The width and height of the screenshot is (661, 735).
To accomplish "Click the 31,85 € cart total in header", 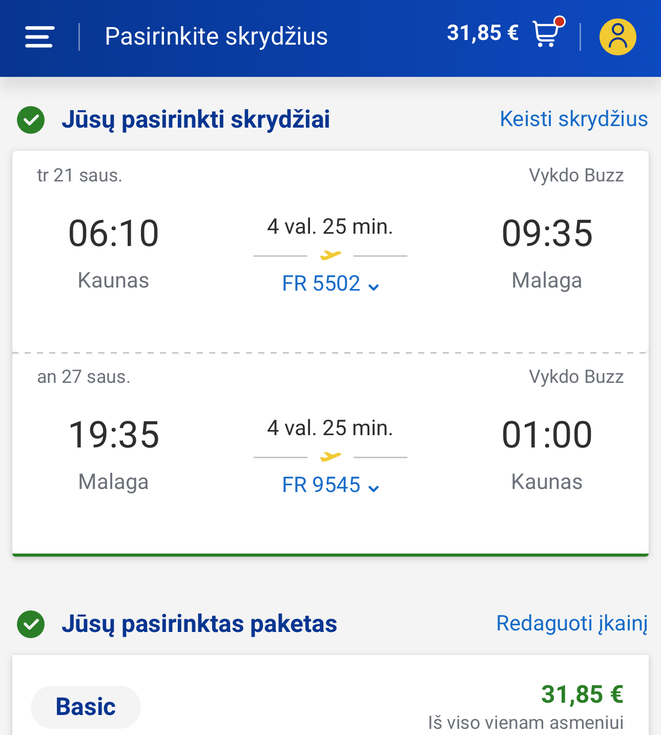I will [482, 33].
